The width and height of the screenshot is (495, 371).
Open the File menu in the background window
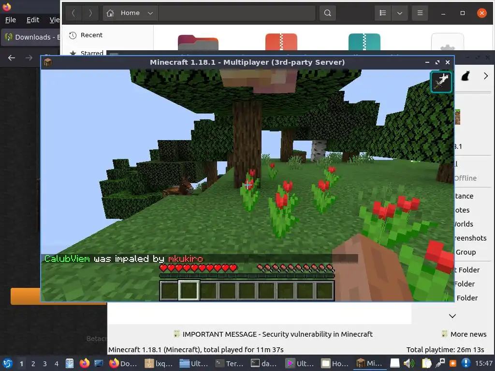[11, 20]
